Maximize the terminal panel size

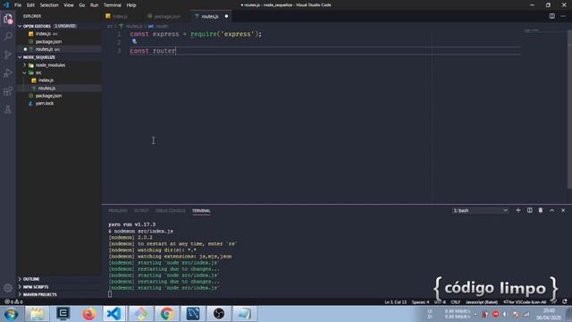(x=552, y=210)
